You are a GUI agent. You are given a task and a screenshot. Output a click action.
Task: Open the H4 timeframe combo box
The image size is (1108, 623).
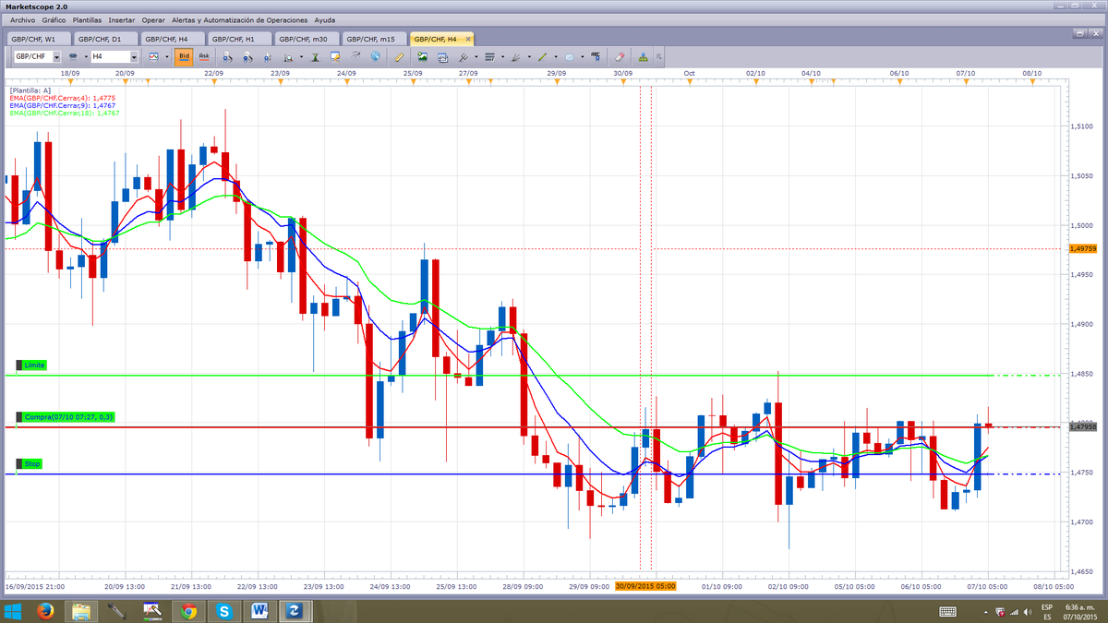(x=114, y=56)
